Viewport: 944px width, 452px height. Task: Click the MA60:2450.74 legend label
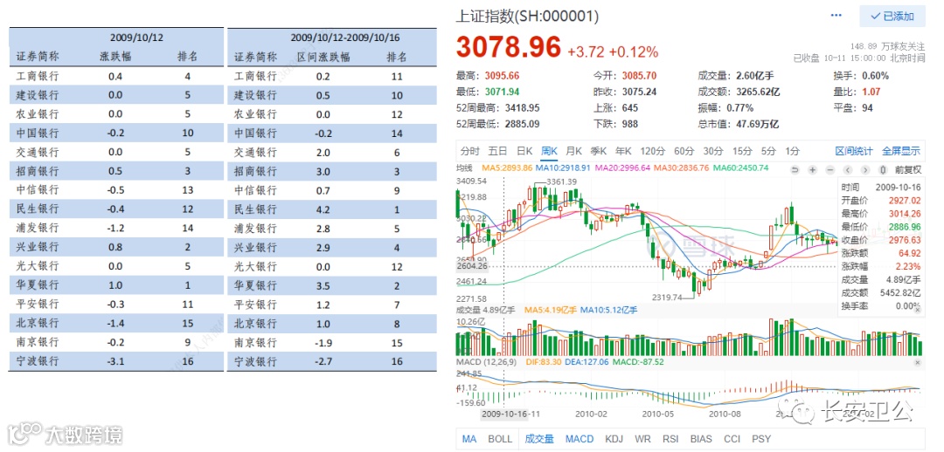(x=741, y=168)
